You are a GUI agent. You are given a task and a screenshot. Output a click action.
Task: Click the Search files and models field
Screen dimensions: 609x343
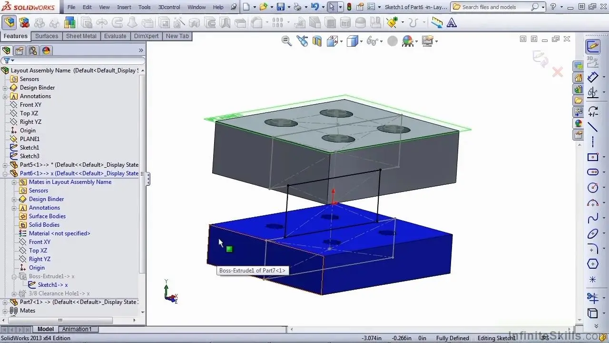tap(495, 7)
